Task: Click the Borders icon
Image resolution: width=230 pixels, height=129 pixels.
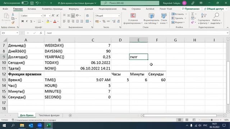Action: pyautogui.click(x=39, y=21)
